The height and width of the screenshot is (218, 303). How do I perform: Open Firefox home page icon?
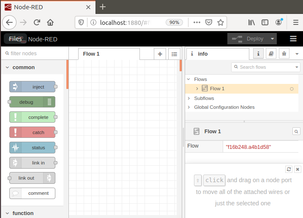coord(50,22)
